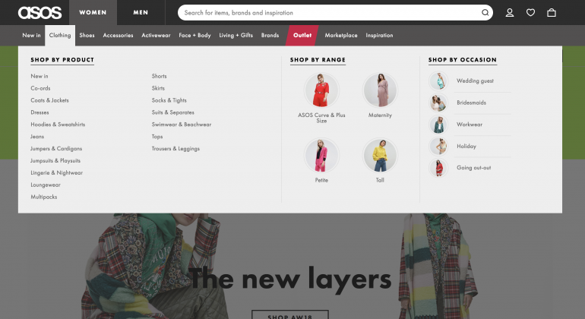585x319 pixels.
Task: Select the Jeans link
Action: click(37, 137)
